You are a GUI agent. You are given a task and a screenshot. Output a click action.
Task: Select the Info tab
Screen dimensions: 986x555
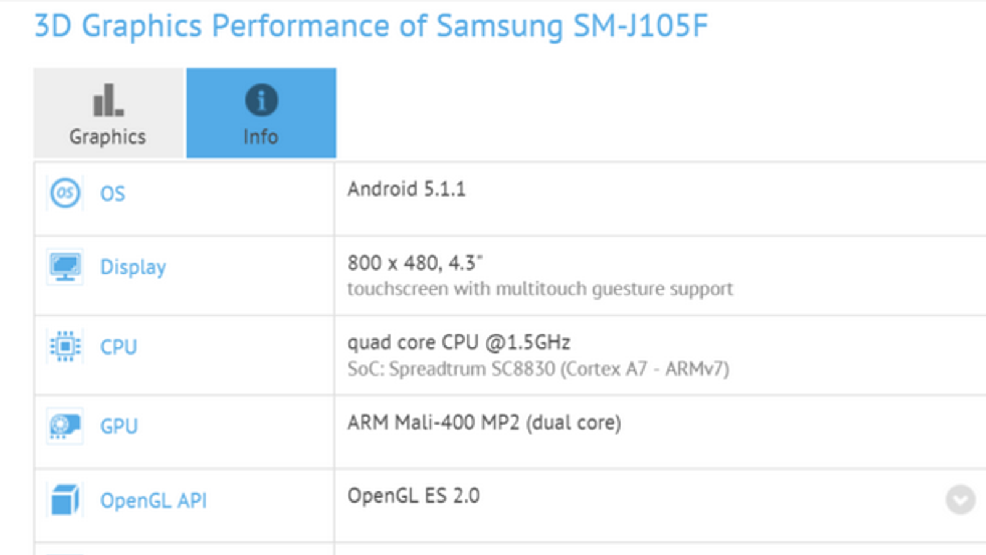261,114
